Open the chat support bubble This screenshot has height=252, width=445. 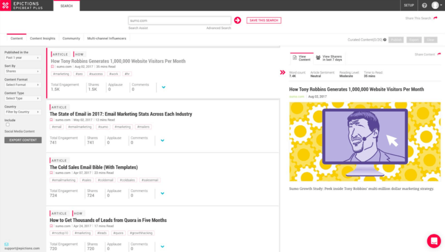(x=434, y=241)
